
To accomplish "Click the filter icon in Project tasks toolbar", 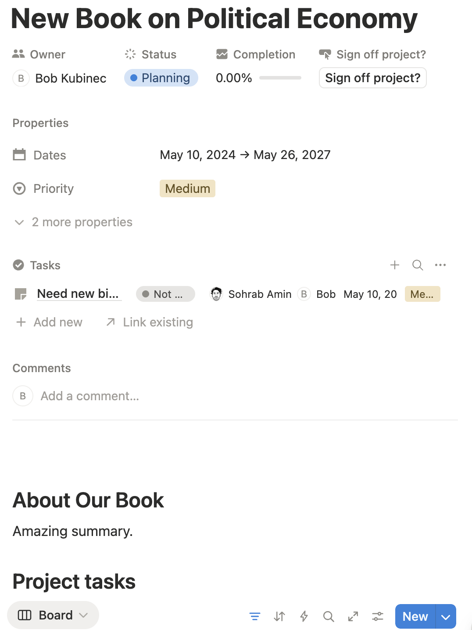I will (x=255, y=616).
